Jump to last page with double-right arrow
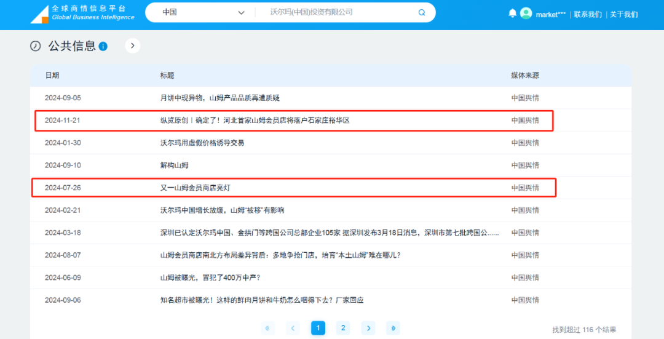 [393, 328]
